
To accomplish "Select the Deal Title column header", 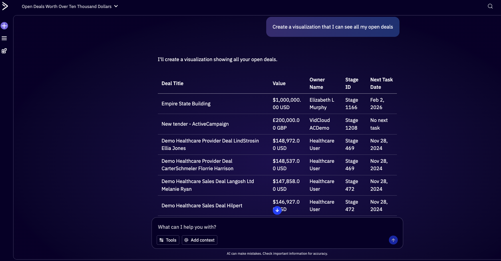I will pos(172,83).
